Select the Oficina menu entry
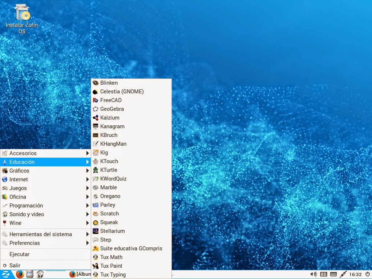The height and width of the screenshot is (279, 372). pos(17,197)
